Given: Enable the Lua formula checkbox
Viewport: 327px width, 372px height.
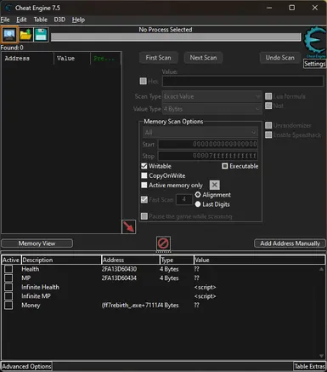Looking at the screenshot, I should [x=268, y=96].
